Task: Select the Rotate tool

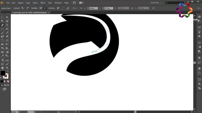Action: [3, 40]
